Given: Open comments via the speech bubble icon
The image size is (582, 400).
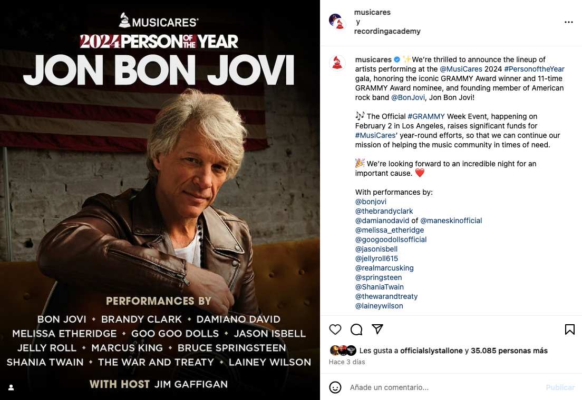Looking at the screenshot, I should (356, 329).
